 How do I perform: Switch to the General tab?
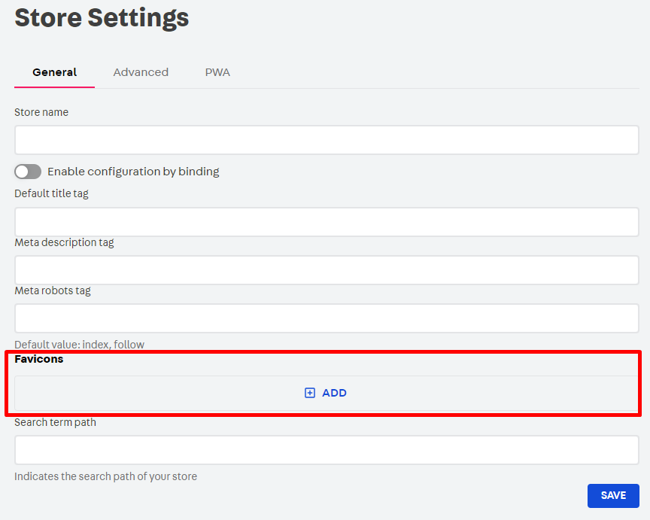[x=54, y=72]
